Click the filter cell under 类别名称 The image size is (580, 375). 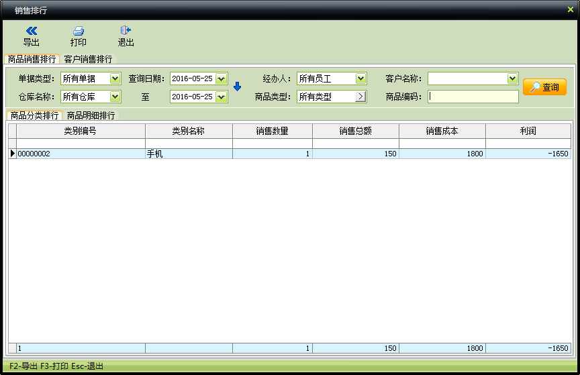(189, 144)
